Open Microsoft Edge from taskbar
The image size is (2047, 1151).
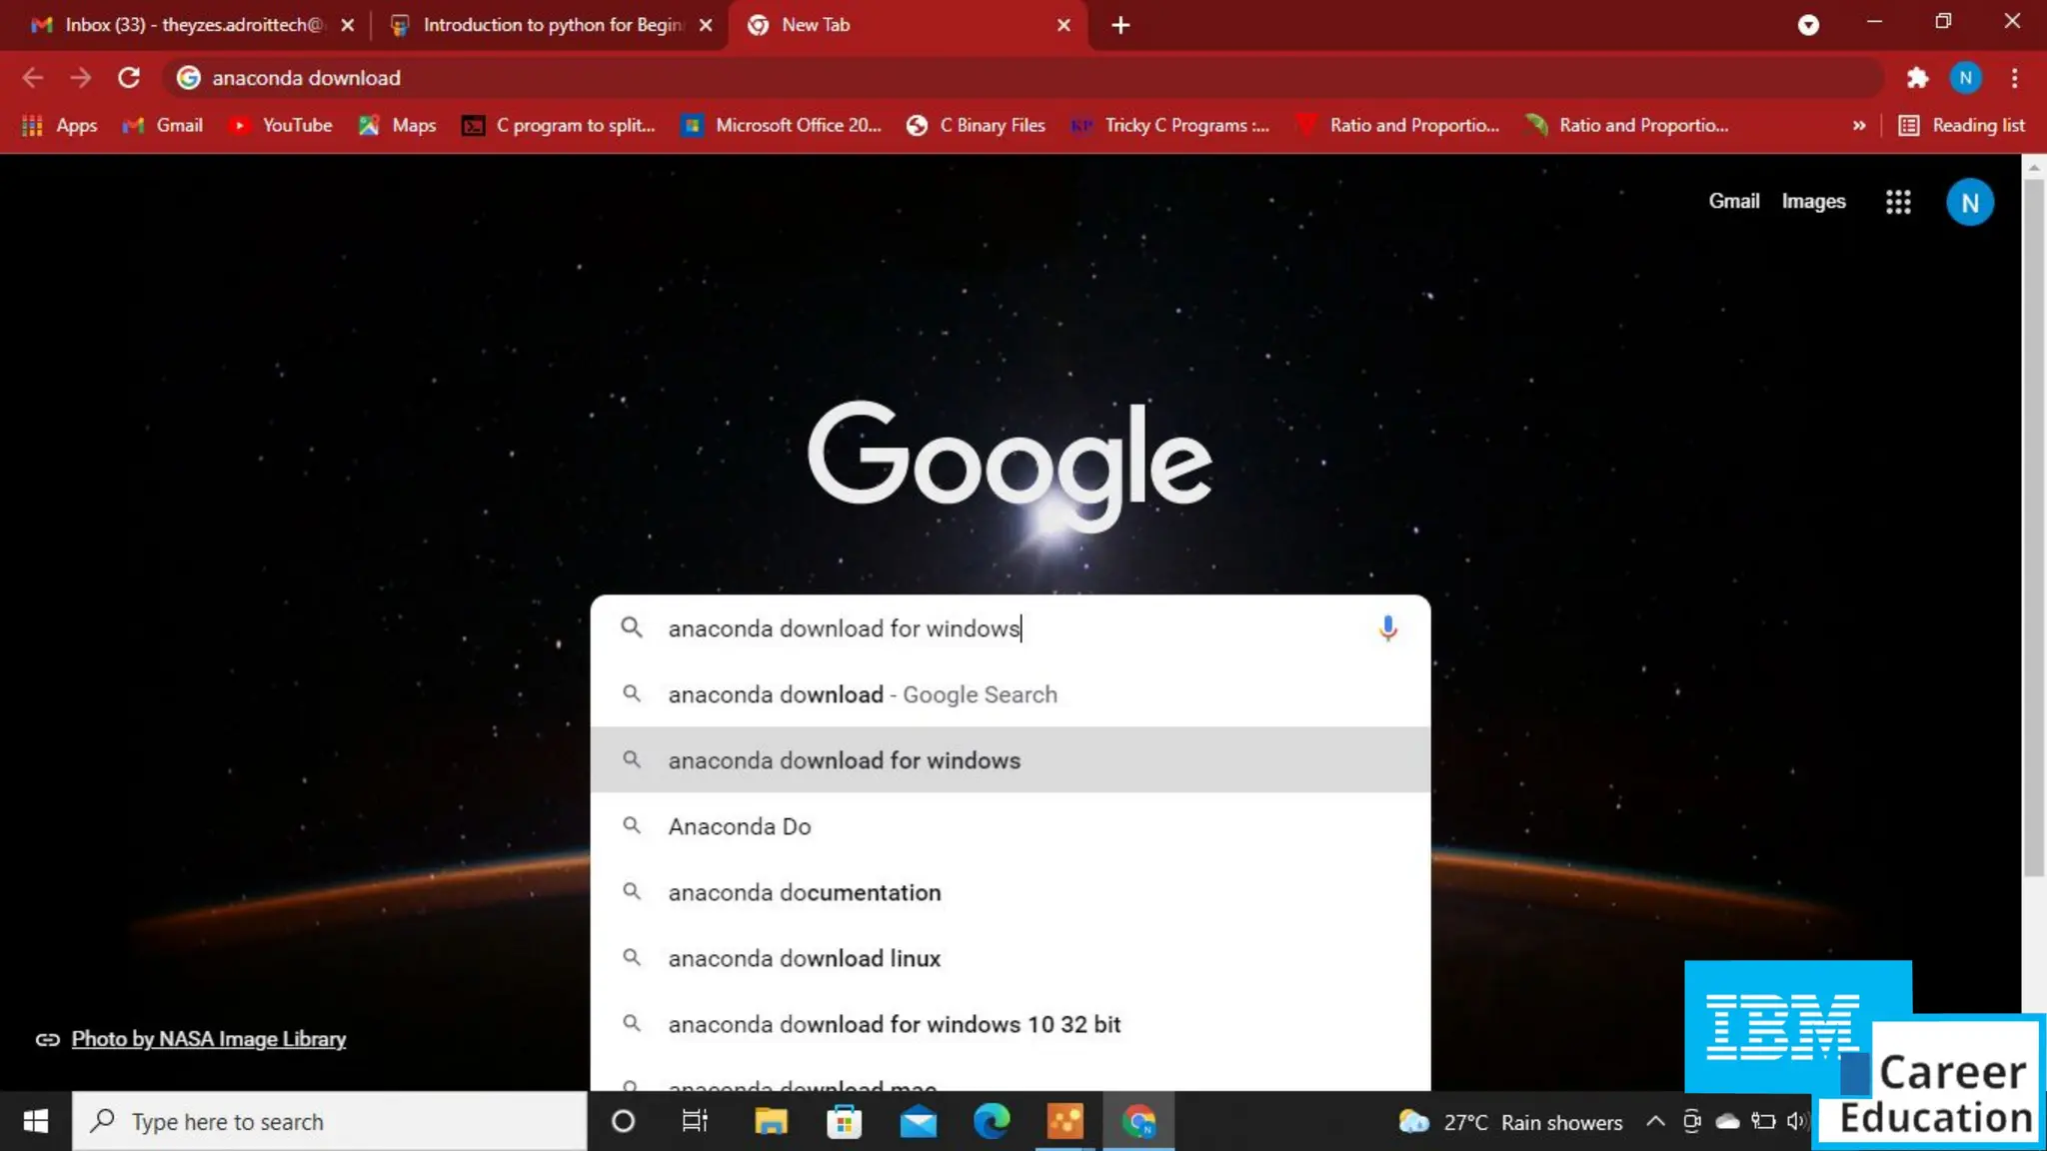coord(992,1121)
